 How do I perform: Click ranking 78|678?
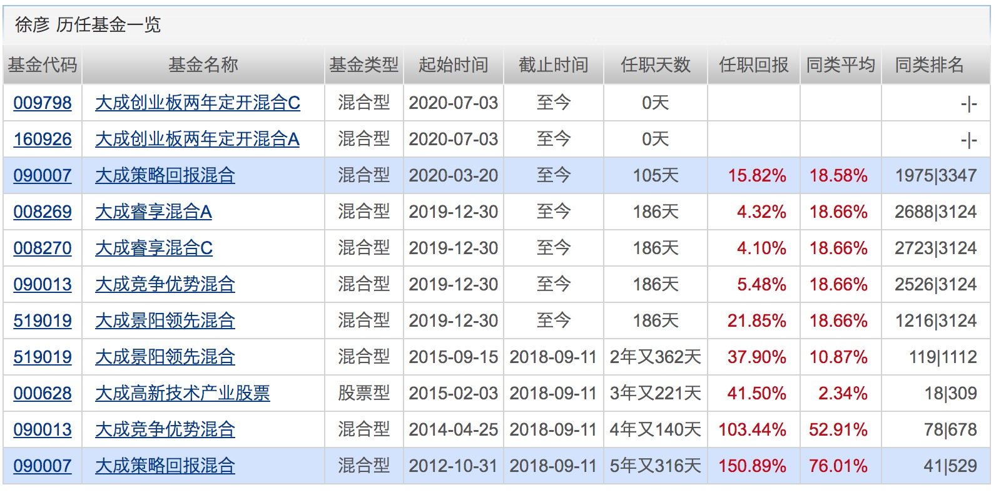coord(951,429)
